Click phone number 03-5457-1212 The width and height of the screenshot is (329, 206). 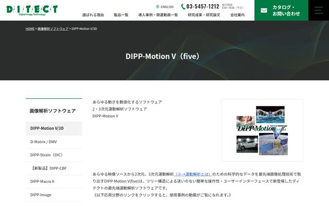tap(203, 7)
